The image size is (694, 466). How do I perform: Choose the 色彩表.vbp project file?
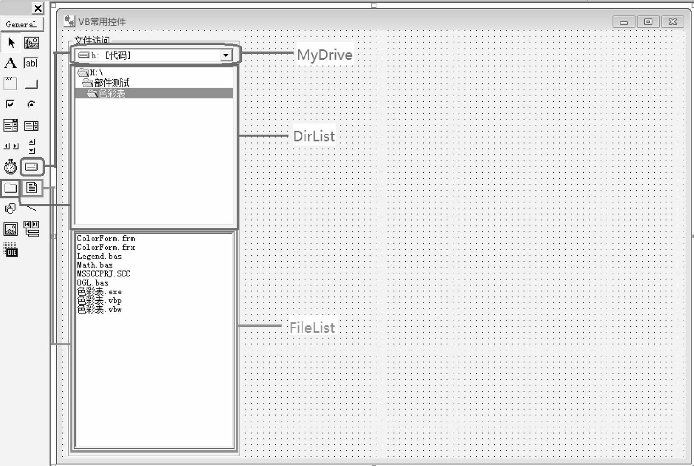pyautogui.click(x=99, y=301)
